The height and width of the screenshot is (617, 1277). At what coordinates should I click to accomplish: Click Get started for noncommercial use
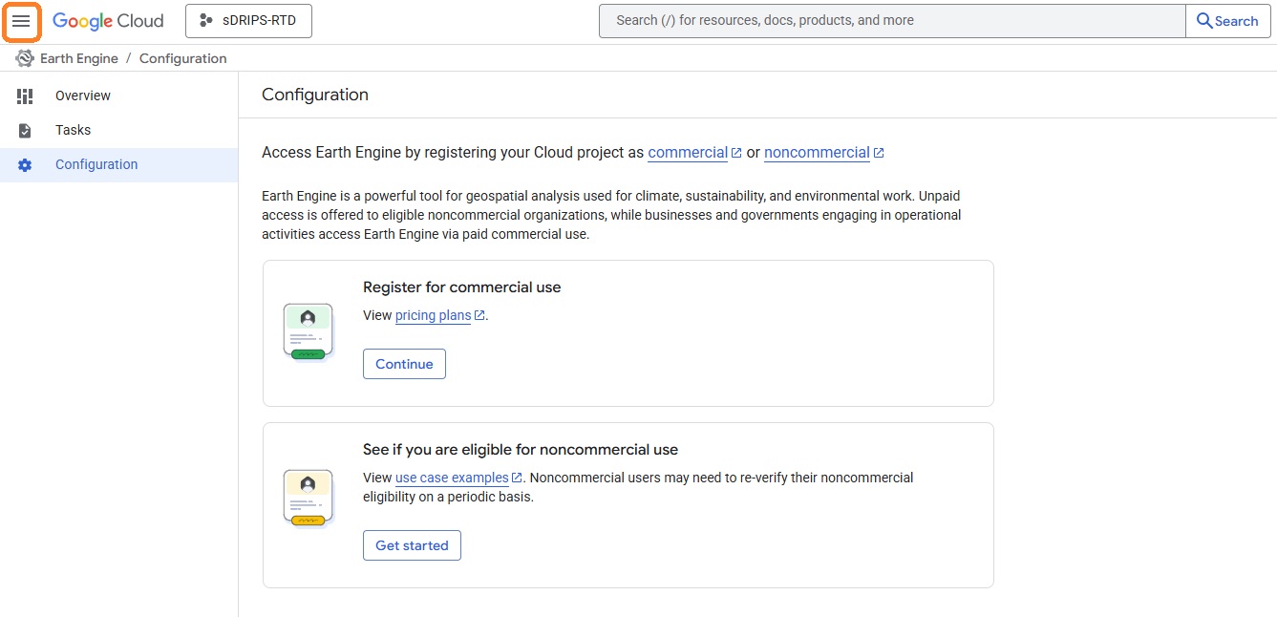pyautogui.click(x=412, y=545)
